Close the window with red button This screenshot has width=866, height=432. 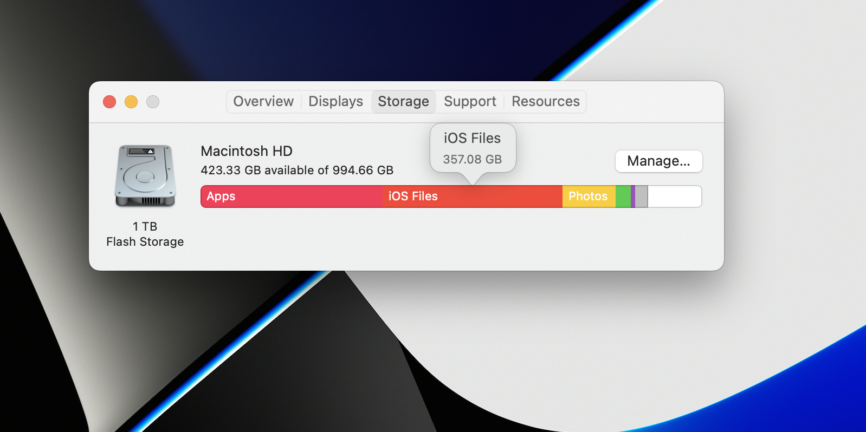(109, 102)
